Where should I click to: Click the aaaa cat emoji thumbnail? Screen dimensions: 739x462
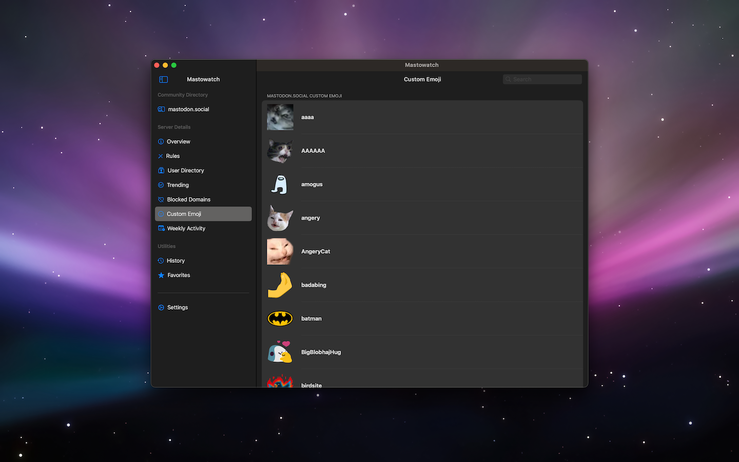(x=280, y=117)
